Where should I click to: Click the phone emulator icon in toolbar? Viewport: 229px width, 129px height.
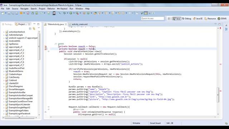click(54, 13)
